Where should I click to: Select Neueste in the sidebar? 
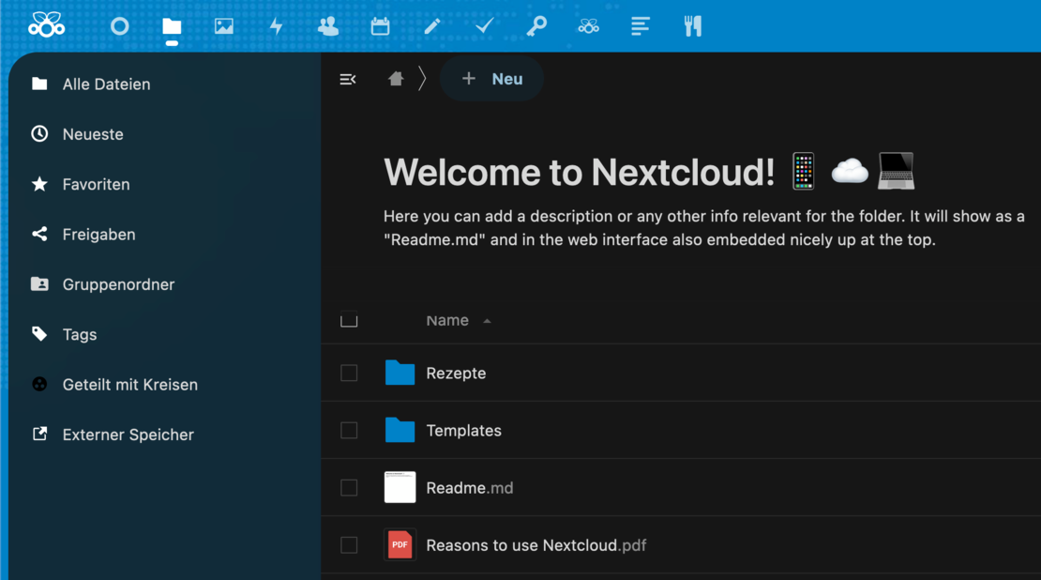(x=94, y=133)
